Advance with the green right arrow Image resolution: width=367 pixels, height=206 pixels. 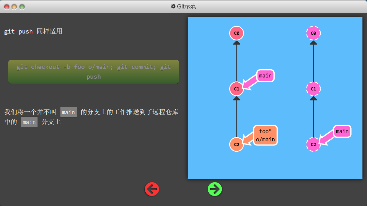215,189
